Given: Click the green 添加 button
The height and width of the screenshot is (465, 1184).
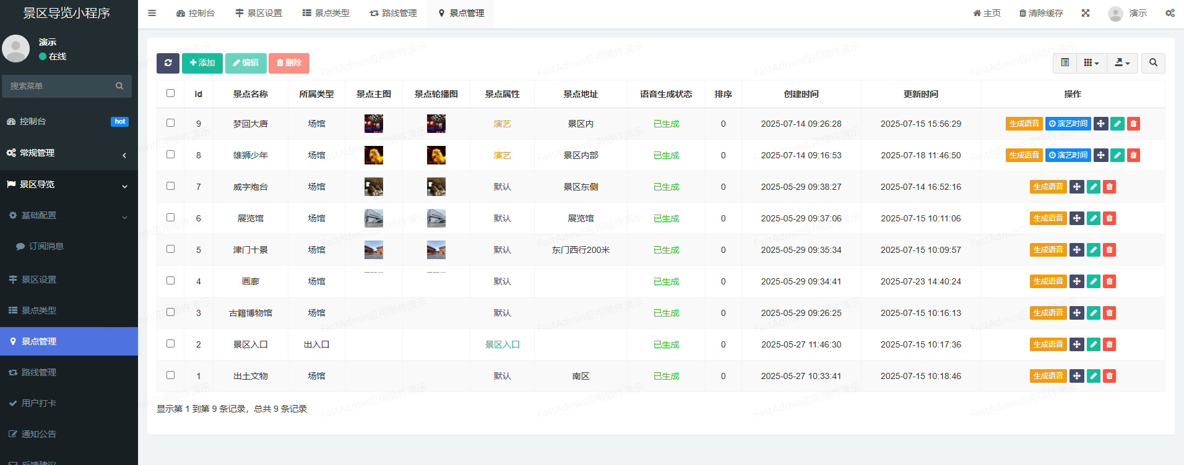Looking at the screenshot, I should point(202,63).
